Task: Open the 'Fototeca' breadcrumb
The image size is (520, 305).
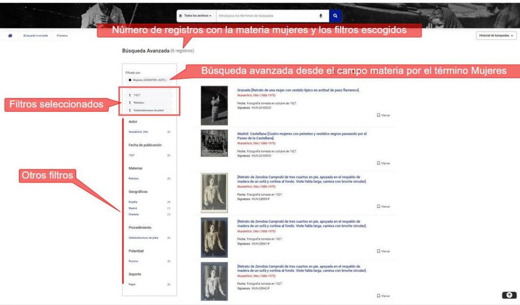Action: click(62, 36)
